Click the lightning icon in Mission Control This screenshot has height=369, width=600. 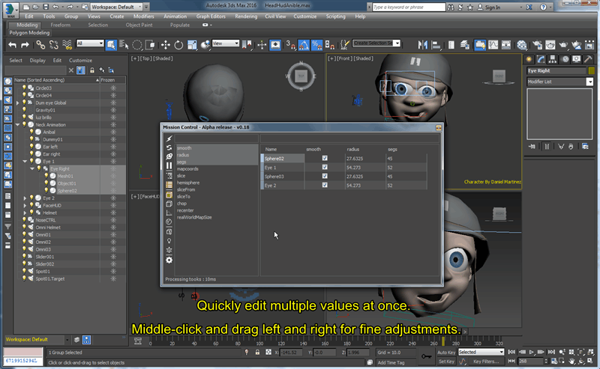coord(169,138)
